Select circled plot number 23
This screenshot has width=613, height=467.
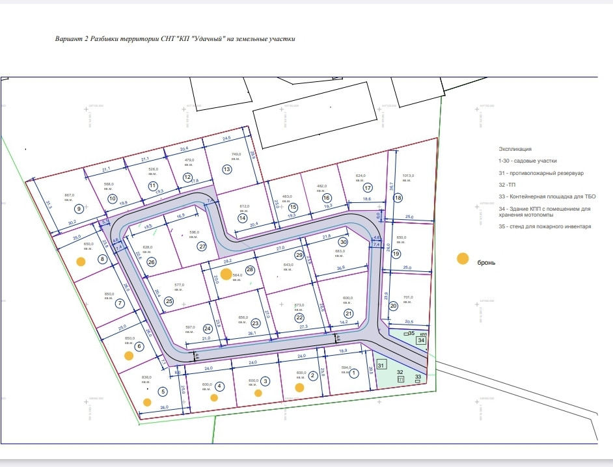pyautogui.click(x=255, y=323)
